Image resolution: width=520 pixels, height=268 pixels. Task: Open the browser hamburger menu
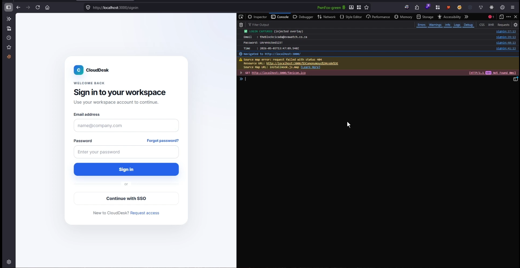(x=513, y=7)
